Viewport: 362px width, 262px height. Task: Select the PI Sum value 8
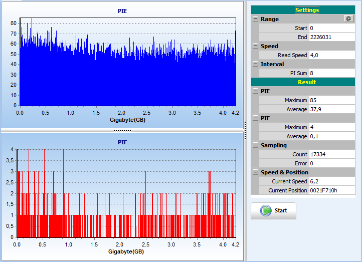click(x=332, y=73)
